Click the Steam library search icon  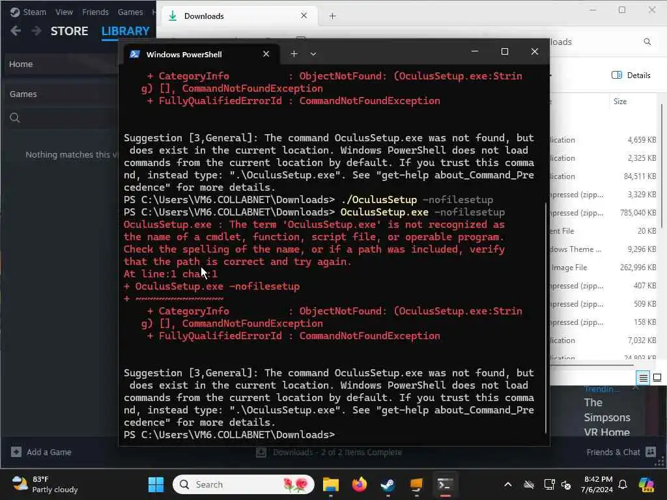(15, 118)
